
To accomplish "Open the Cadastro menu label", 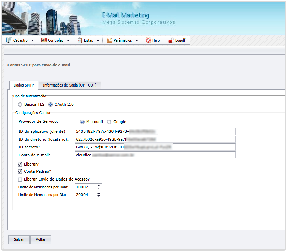I will (x=20, y=40).
